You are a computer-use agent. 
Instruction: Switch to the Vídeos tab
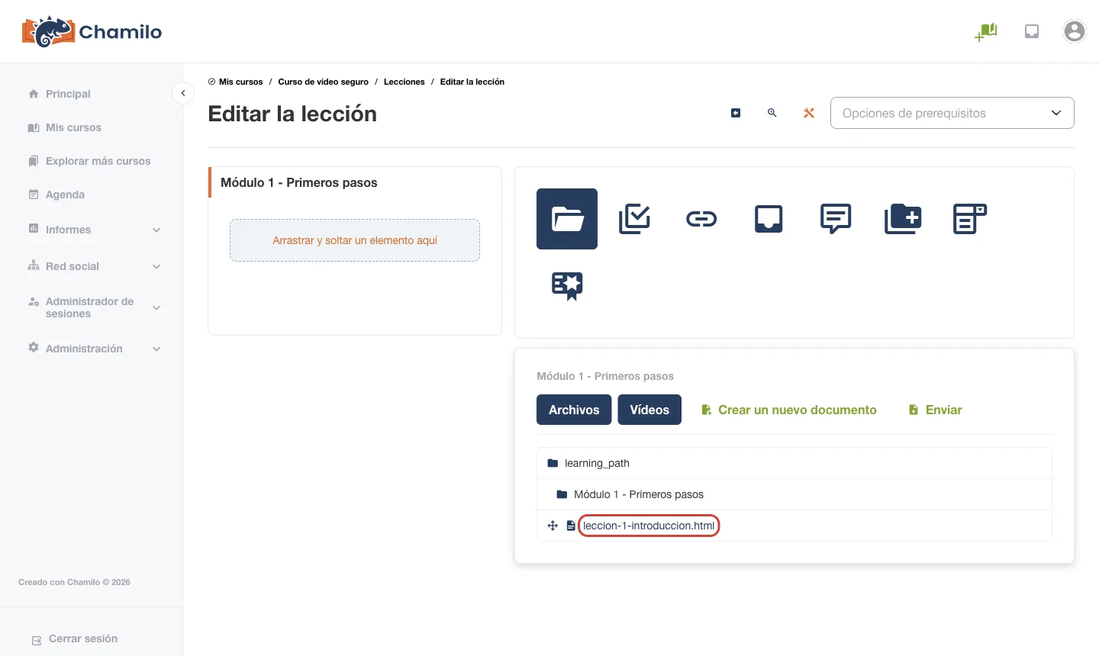(649, 410)
